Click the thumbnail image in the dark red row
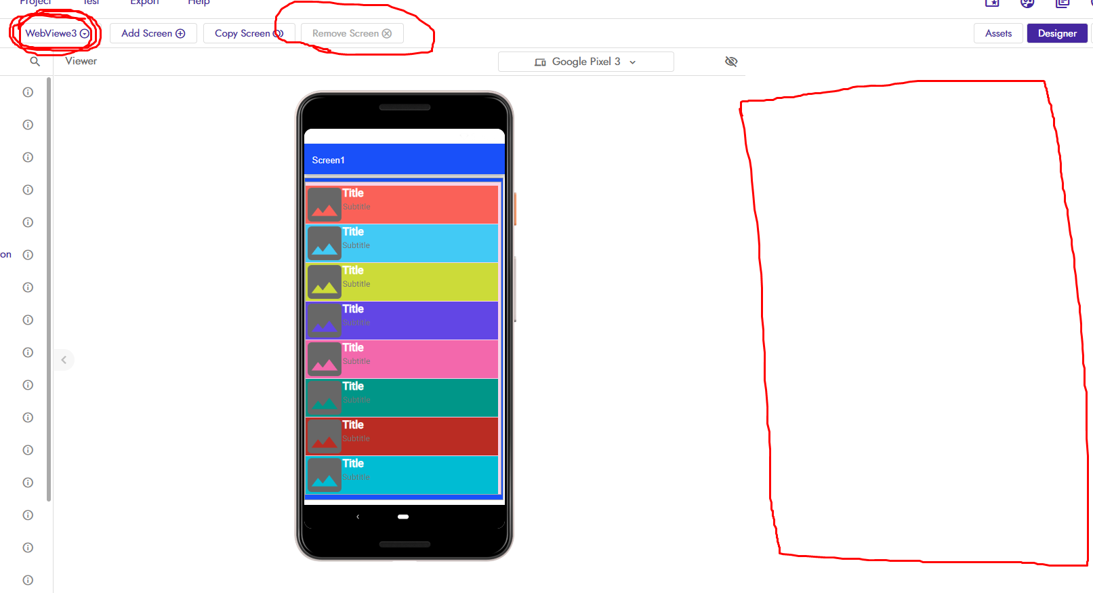 [325, 436]
